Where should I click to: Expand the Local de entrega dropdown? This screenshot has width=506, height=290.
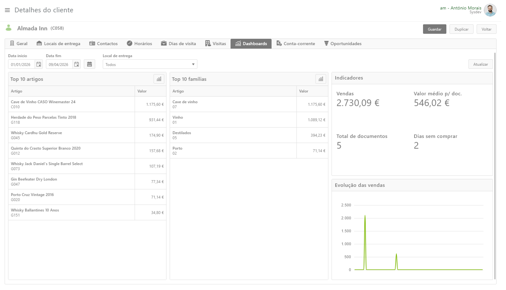(193, 64)
